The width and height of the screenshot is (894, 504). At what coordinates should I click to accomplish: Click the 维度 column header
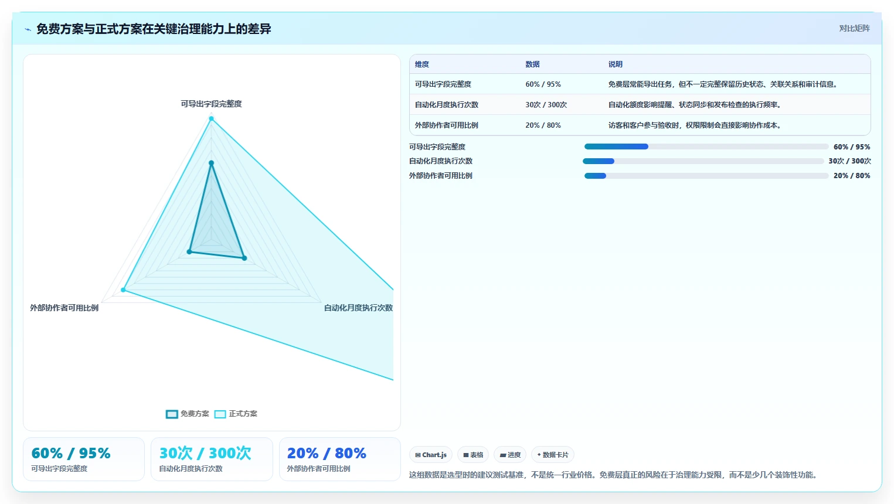[422, 64]
